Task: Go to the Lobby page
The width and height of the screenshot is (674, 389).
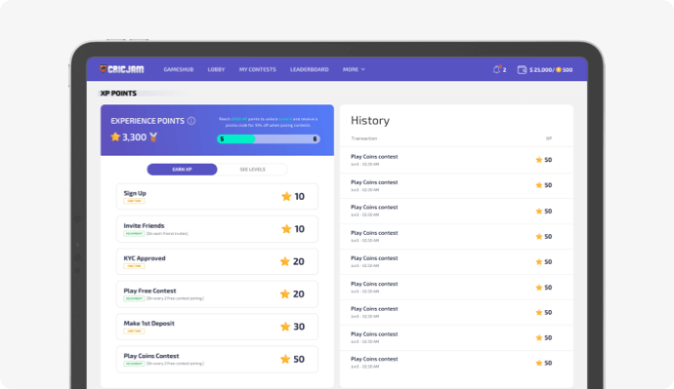Action: 216,69
